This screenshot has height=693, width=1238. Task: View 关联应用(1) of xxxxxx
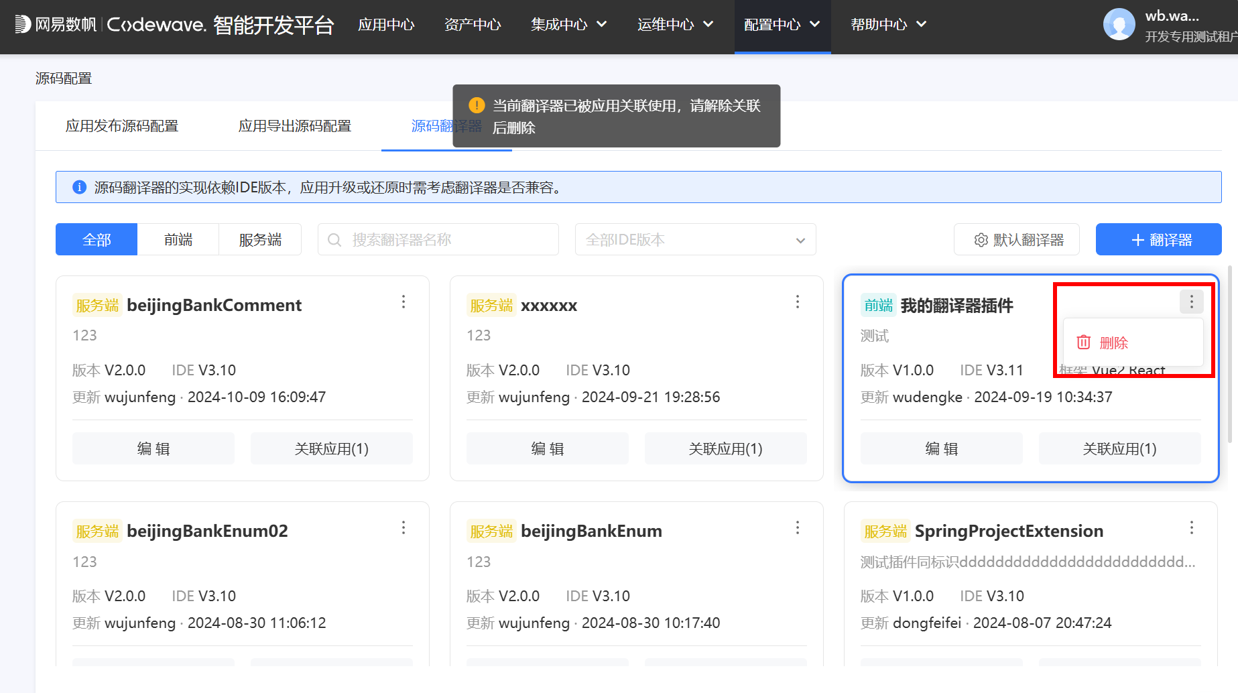pyautogui.click(x=726, y=448)
